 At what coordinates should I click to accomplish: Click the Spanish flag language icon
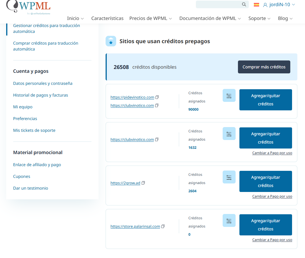point(256,5)
